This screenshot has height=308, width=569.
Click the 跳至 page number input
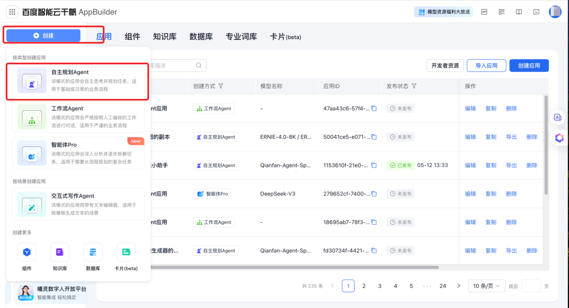(531, 286)
